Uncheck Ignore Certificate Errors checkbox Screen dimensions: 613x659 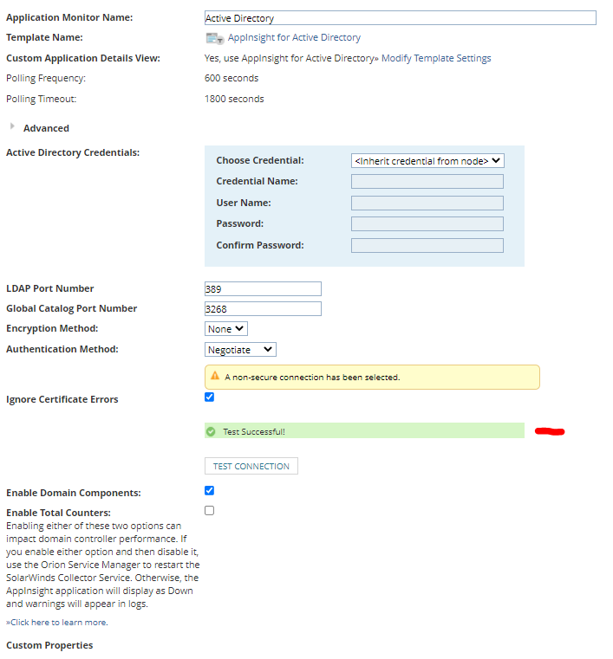(x=209, y=397)
